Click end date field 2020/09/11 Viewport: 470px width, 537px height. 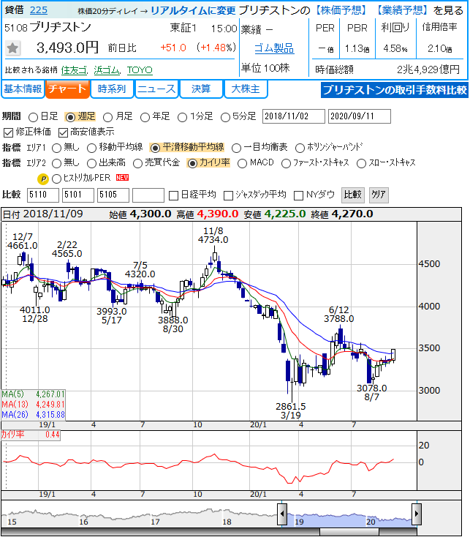point(359,116)
